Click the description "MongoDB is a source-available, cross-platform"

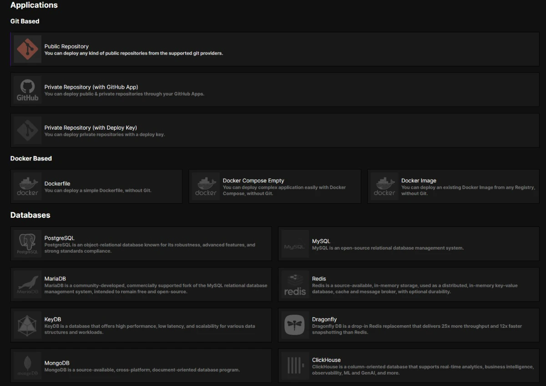click(142, 370)
